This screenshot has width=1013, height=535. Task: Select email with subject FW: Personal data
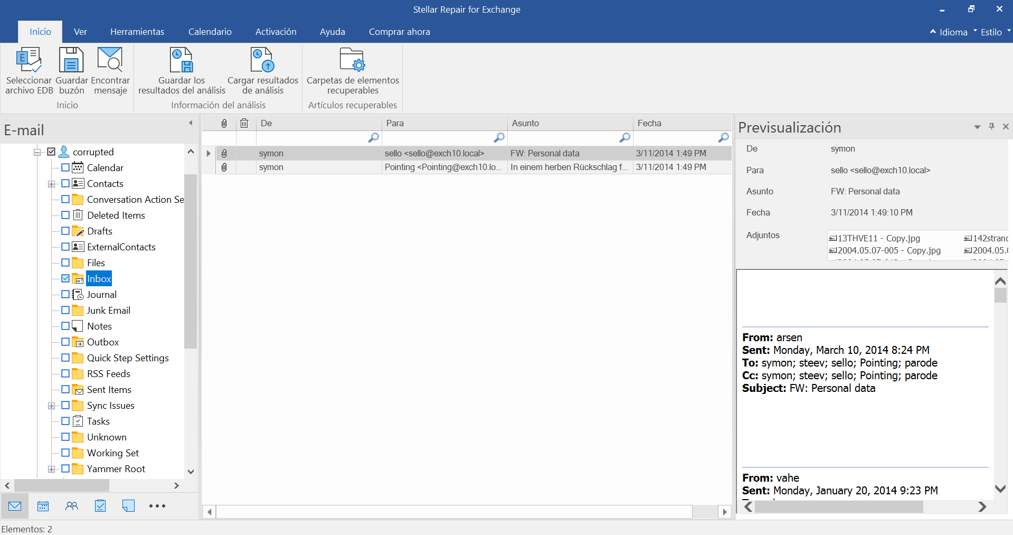tap(467, 153)
